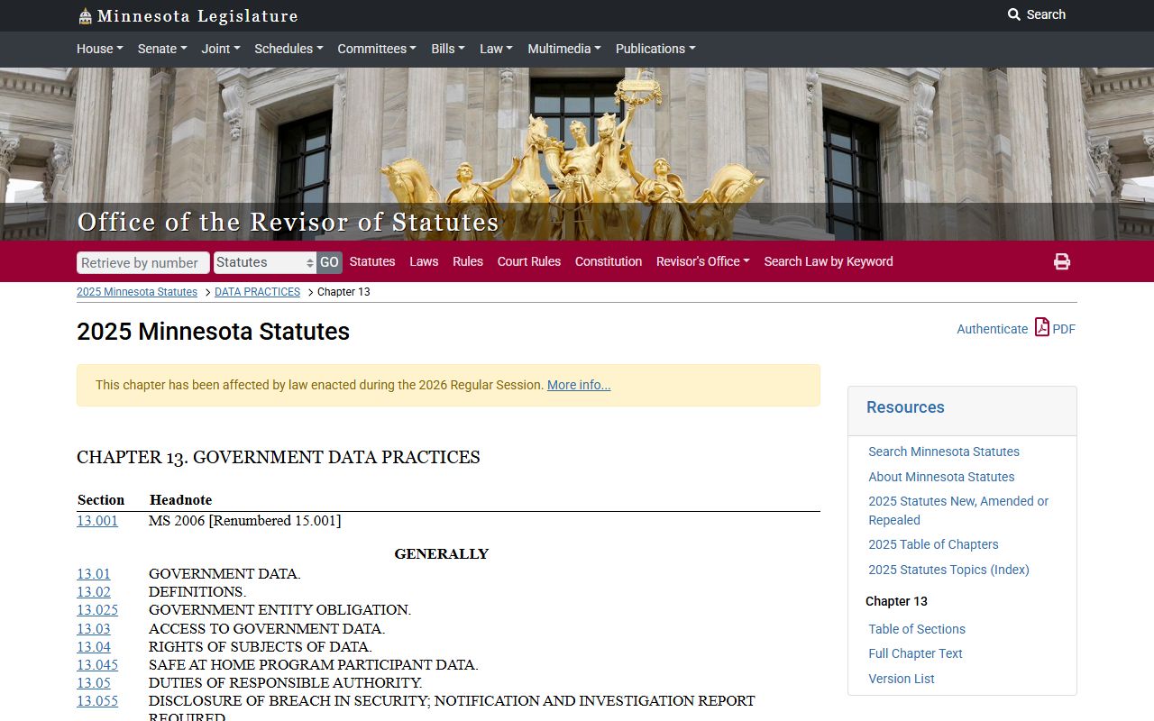Viewport: 1154px width, 721px height.
Task: Open section 13.055 link
Action: (97, 701)
